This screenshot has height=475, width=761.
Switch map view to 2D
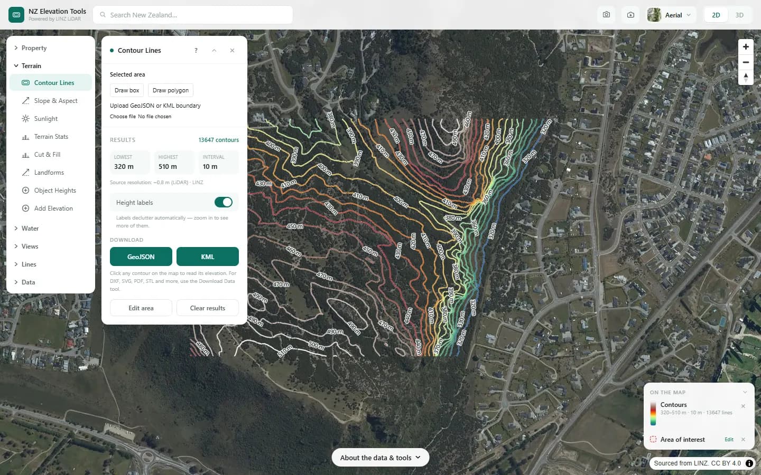[x=716, y=15]
